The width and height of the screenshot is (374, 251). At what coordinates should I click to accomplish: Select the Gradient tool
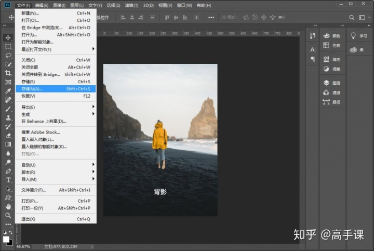[8, 144]
